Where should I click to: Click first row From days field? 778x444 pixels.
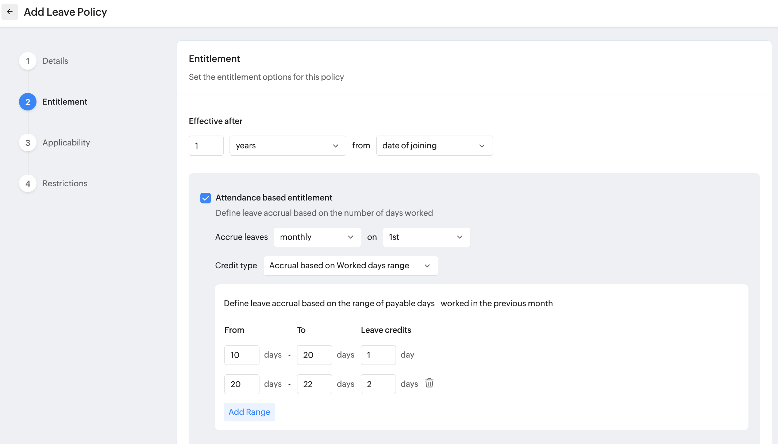(242, 355)
